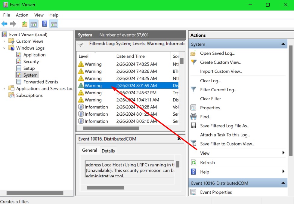This screenshot has width=294, height=204.
Task: Select the Warning event at 10:41:11 AM
Action: point(128,100)
